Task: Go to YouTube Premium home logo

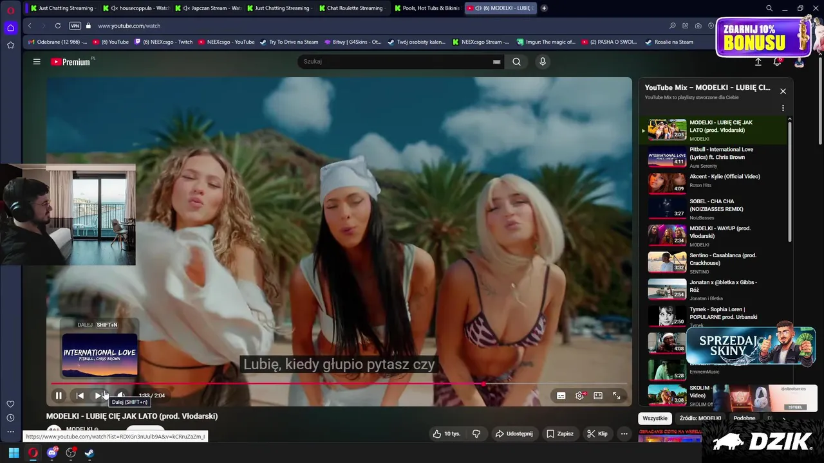Action: pos(71,62)
